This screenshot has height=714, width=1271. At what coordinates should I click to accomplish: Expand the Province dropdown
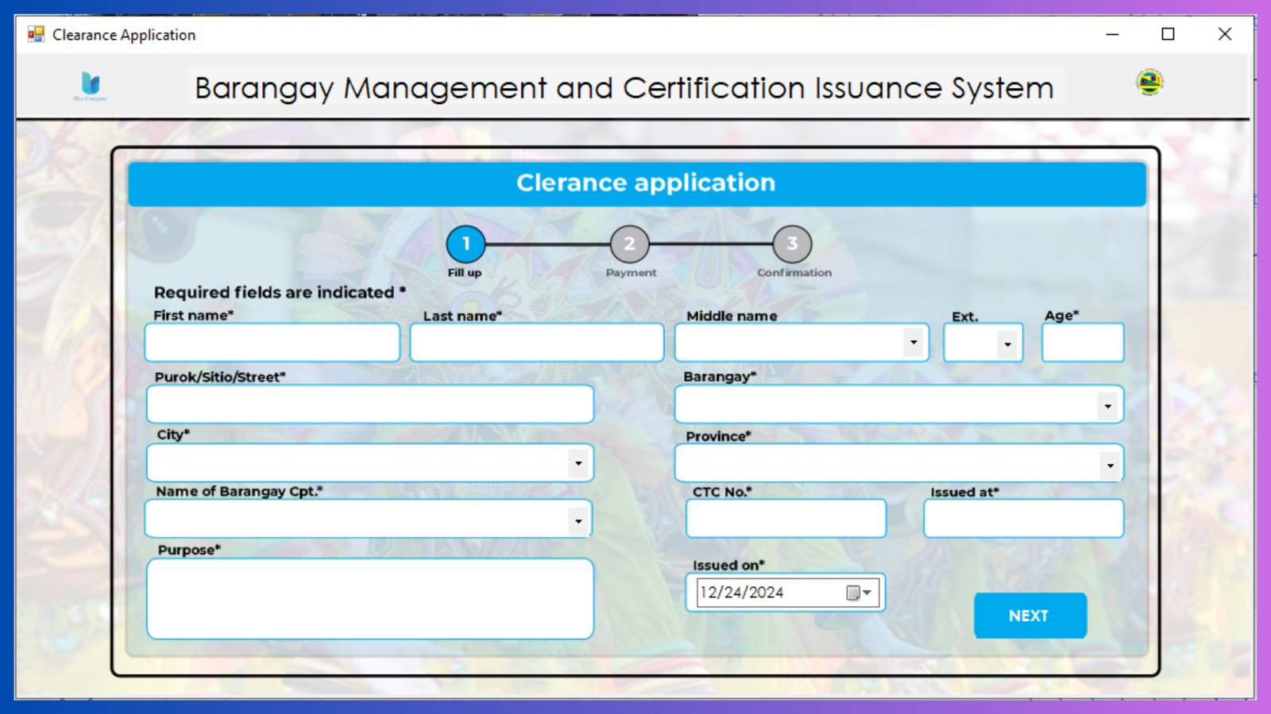tap(1110, 465)
